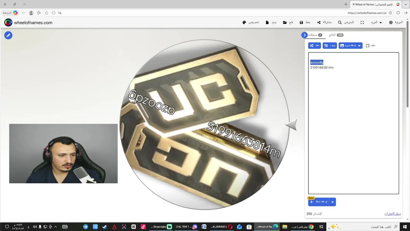Open new browser tab with plus
The height and width of the screenshot is (231, 410).
tap(346, 4)
